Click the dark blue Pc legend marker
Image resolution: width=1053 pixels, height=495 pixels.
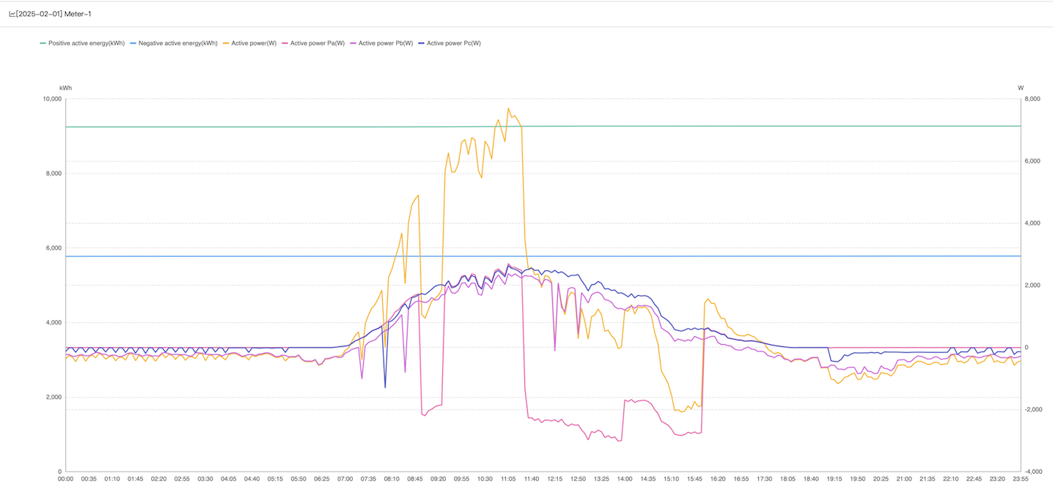(x=421, y=43)
